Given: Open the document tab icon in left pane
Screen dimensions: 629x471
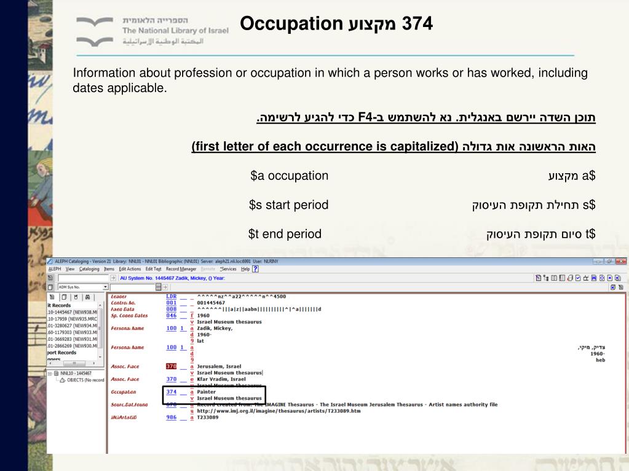Looking at the screenshot, I should 64,297.
